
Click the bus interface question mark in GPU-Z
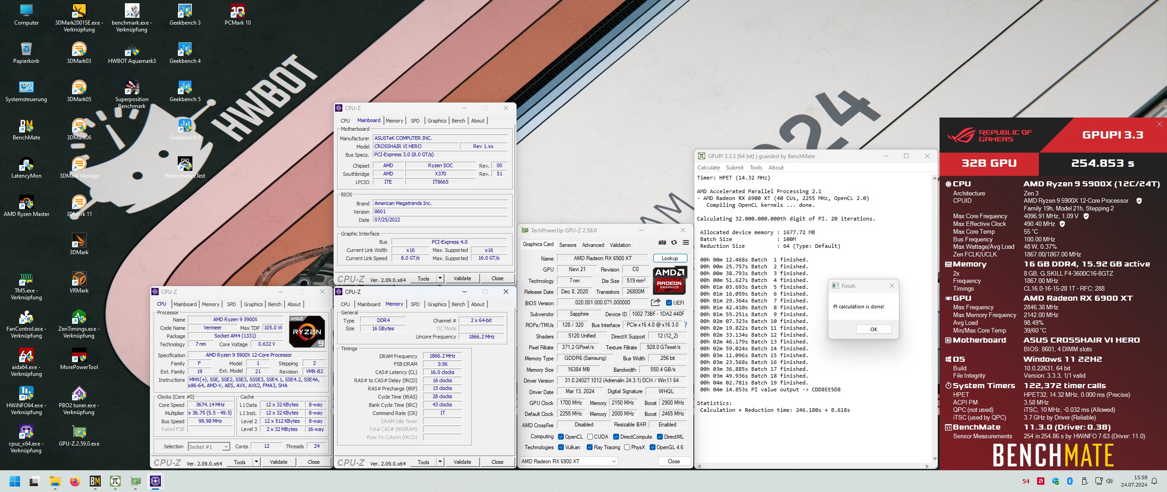point(685,325)
